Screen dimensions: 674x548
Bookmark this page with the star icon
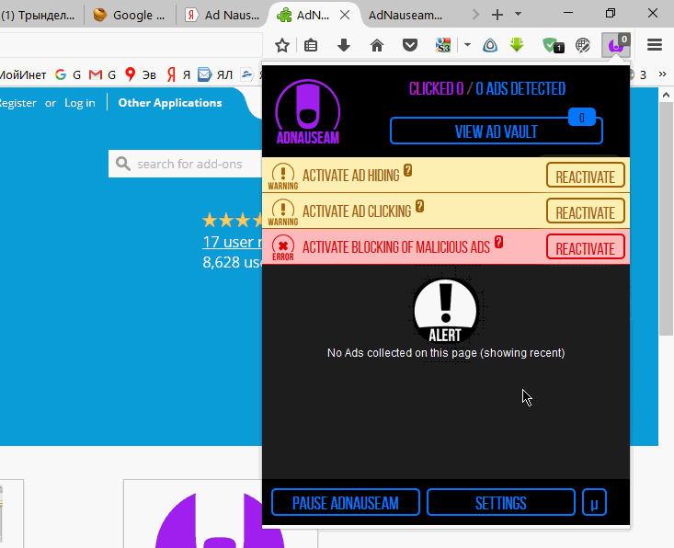[x=282, y=45]
